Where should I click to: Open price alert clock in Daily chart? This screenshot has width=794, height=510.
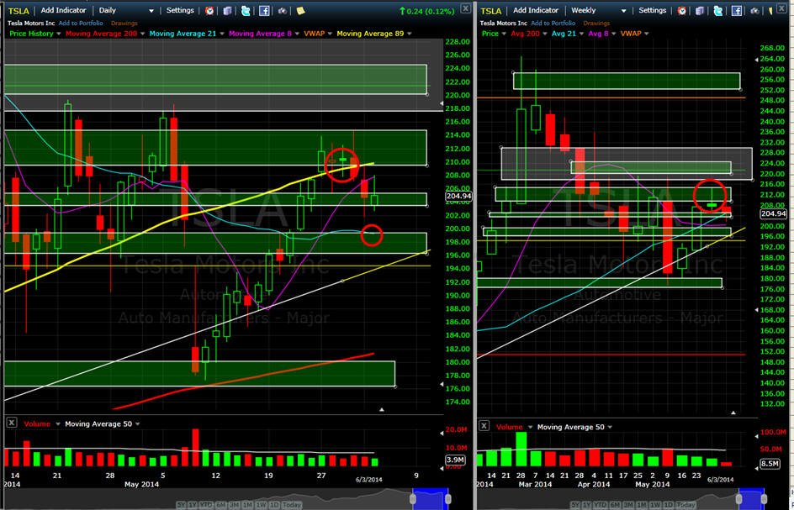(x=209, y=11)
